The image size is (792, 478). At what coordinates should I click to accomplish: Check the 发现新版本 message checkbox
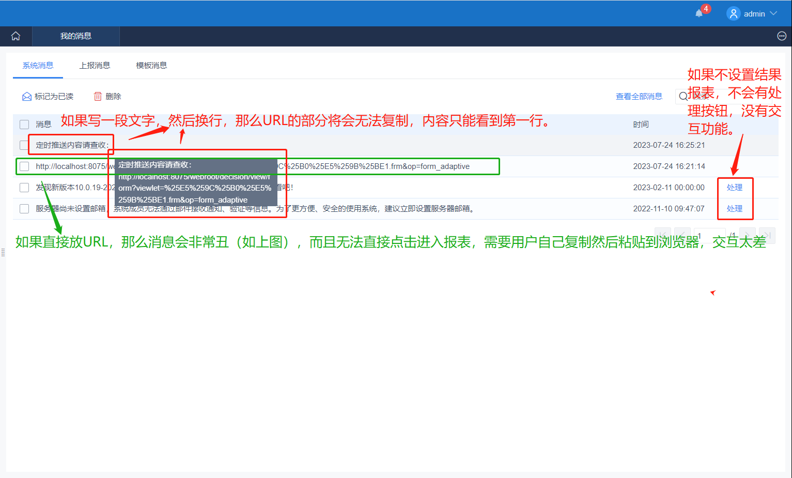[x=24, y=188]
